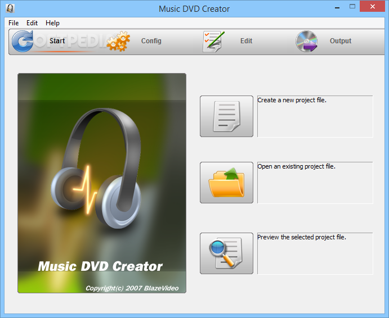Open the File menu
This screenshot has width=389, height=318.
(14, 23)
